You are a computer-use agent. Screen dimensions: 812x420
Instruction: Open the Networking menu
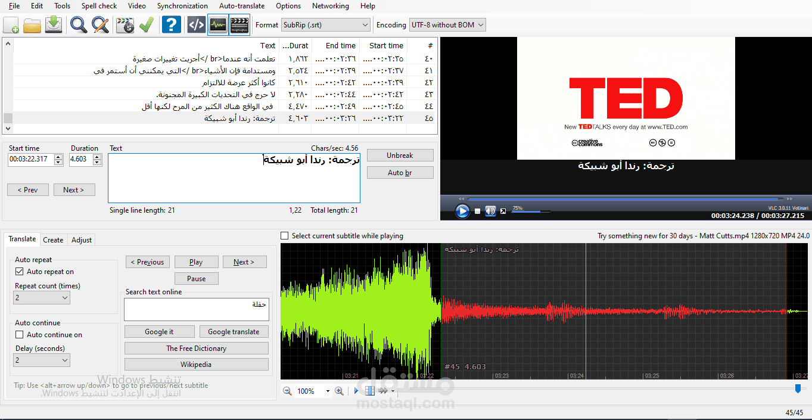click(x=331, y=6)
